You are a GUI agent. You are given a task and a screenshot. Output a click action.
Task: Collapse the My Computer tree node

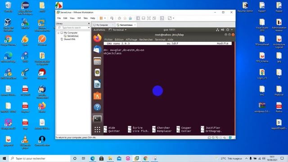58,33
